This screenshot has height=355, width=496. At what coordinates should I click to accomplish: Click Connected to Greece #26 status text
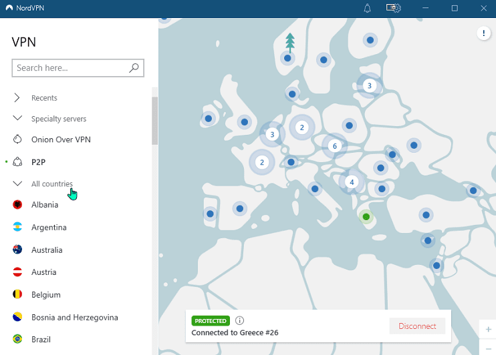(x=235, y=332)
